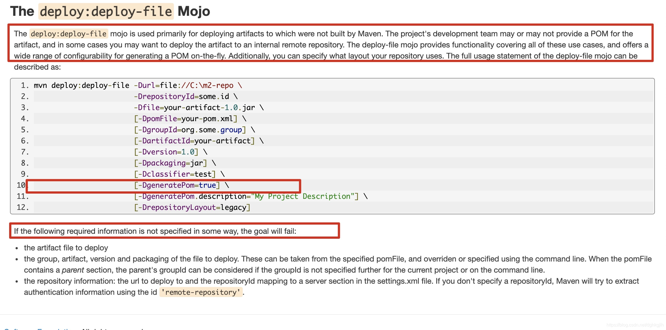
Task: Click line number '1.' in the code block
Action: coord(25,85)
